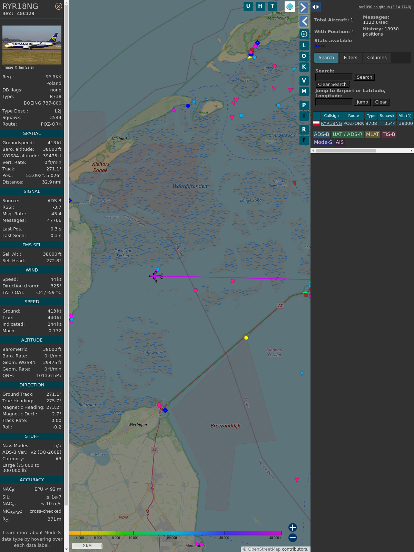Toggle the L labels button
The image size is (414, 552).
[304, 46]
